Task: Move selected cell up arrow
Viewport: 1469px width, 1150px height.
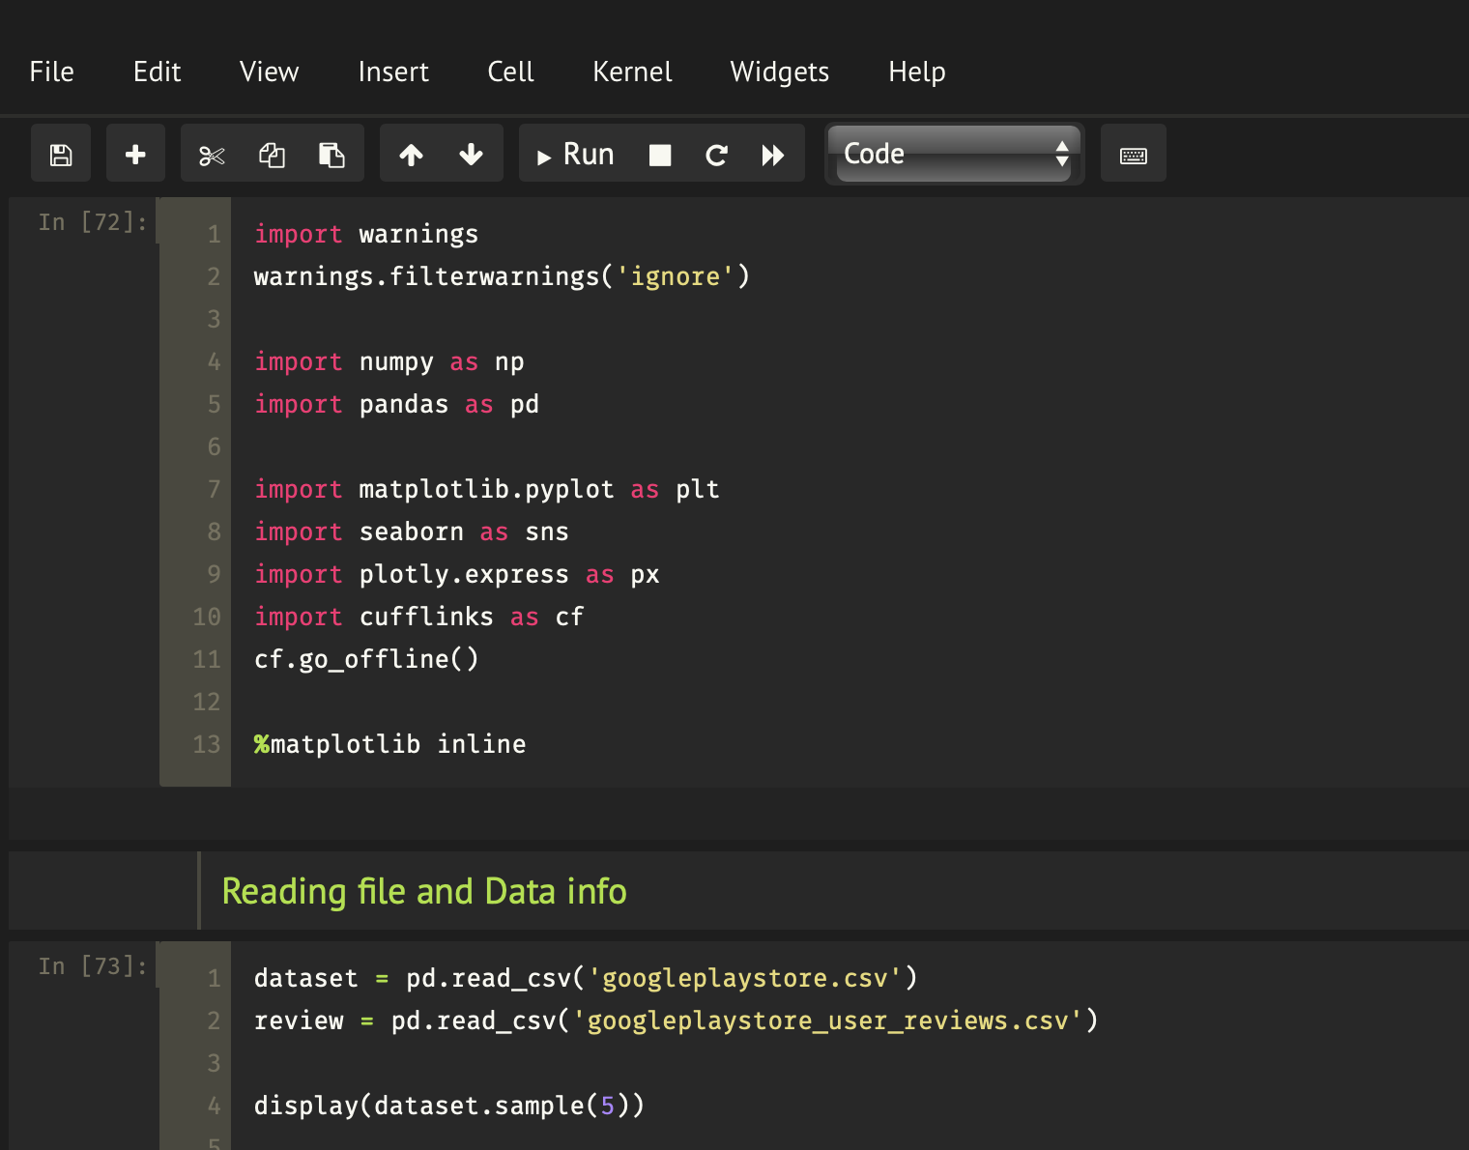Action: [412, 155]
